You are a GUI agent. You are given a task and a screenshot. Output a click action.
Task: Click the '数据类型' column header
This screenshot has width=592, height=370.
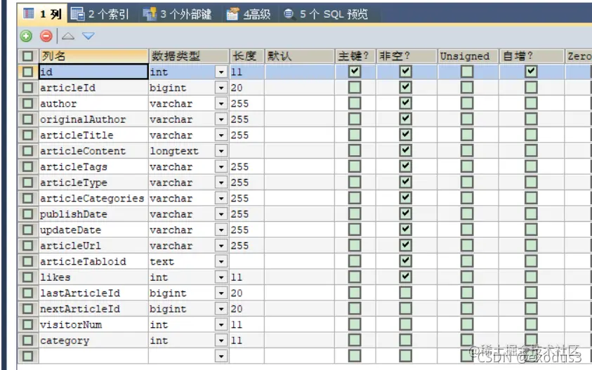click(x=189, y=56)
